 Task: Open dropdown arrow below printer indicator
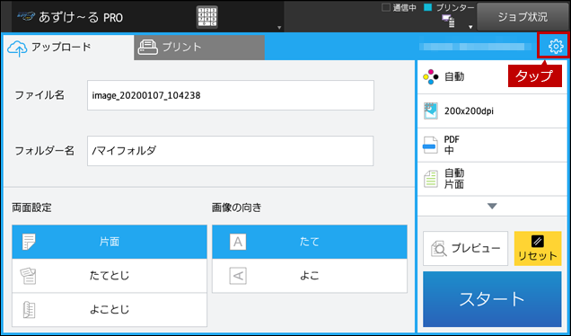pos(470,27)
